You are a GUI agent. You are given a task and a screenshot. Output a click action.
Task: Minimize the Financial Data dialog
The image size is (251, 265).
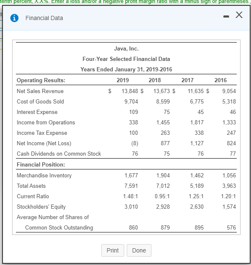click(x=226, y=16)
